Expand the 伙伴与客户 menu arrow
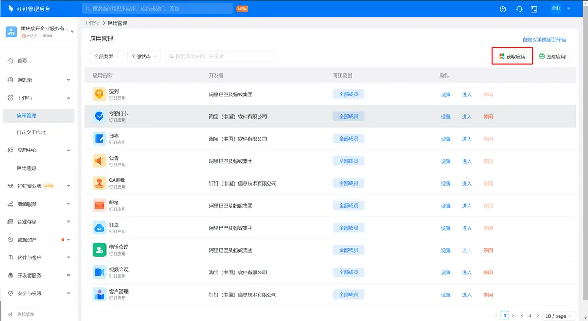Screen dimensions: 588x321 [x=69, y=257]
